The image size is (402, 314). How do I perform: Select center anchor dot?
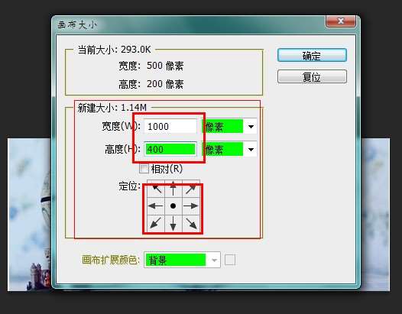173,206
